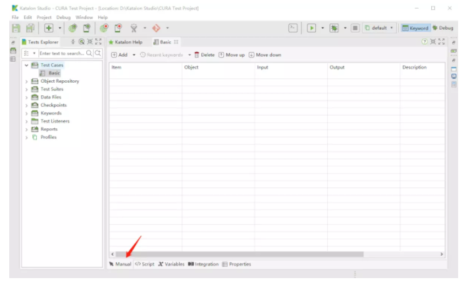The image size is (468, 286).
Task: Switch to the Integration tab
Action: tap(203, 264)
